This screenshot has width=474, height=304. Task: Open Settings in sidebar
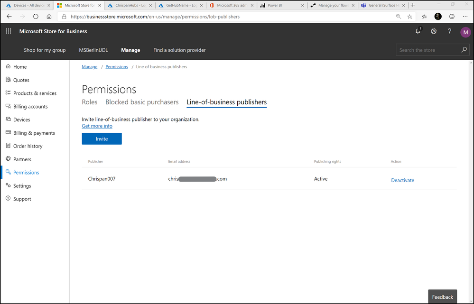coord(22,186)
